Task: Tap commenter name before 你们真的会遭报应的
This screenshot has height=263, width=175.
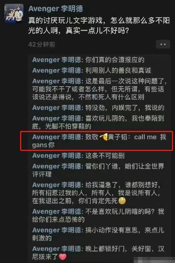Action: pyautogui.click(x=57, y=60)
